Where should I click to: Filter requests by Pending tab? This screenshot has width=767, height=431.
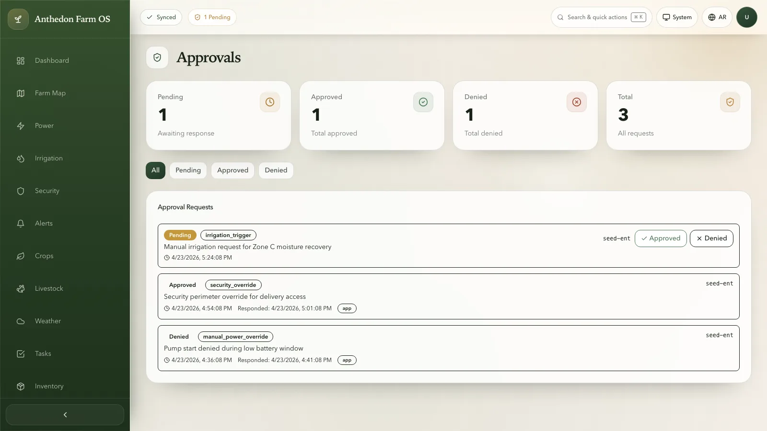tap(188, 170)
